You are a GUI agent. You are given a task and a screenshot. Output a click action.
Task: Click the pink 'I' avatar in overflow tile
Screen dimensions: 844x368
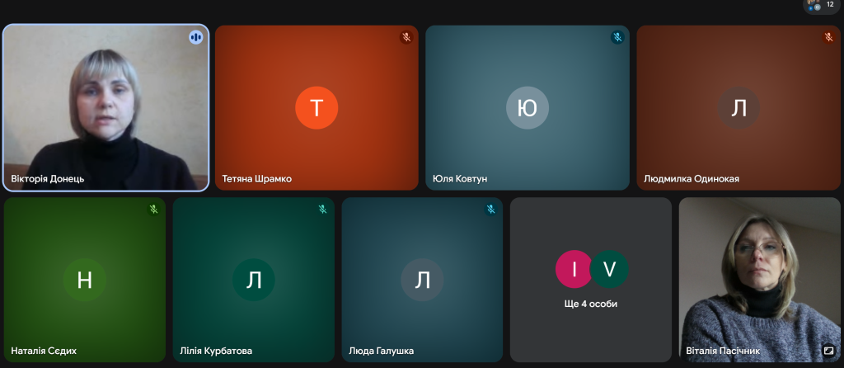click(573, 269)
